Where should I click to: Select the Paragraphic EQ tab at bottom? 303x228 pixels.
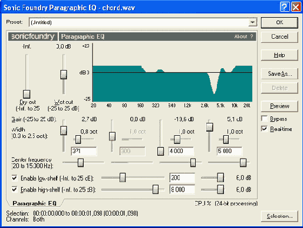(35, 203)
